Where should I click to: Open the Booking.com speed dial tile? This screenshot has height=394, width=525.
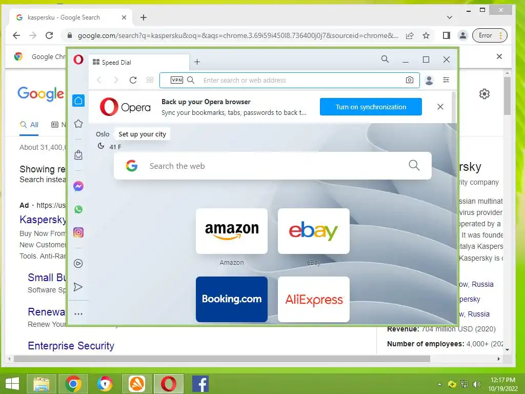click(x=232, y=299)
